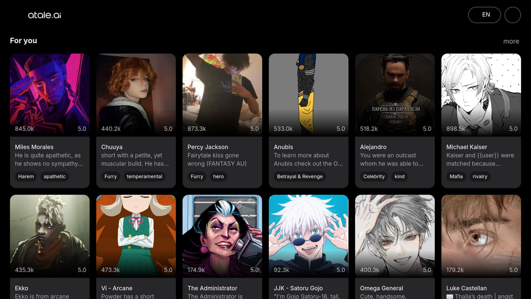Open the Alejandro character image
Viewport: 531px width, 299px height.
395,95
